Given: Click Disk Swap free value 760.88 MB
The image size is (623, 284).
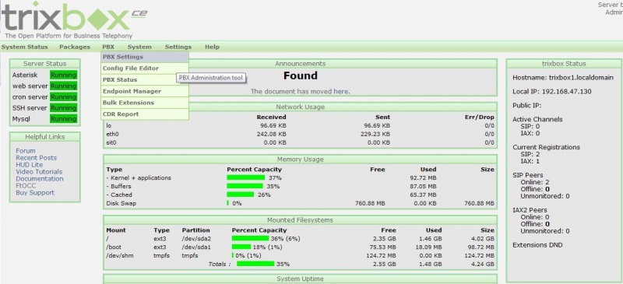Looking at the screenshot, I should coord(370,203).
